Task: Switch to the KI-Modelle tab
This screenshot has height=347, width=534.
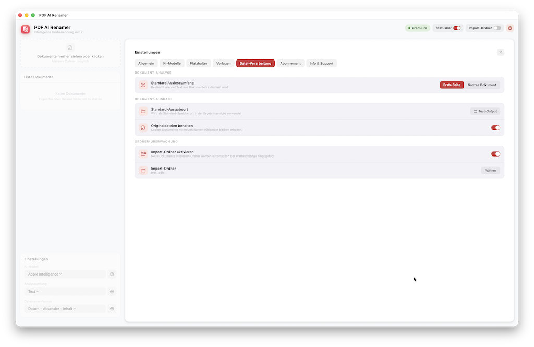Action: click(x=172, y=64)
